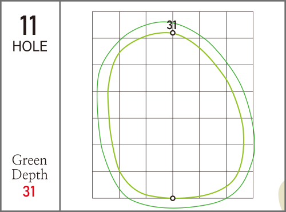The height and width of the screenshot is (212, 286).
Task: Click the bottom-left grid cell
Action: point(106,185)
